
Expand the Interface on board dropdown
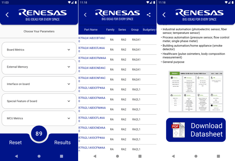(39, 84)
